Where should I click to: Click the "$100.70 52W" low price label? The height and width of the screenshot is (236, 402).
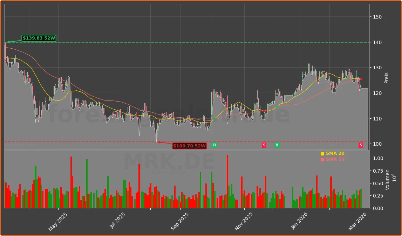(x=190, y=146)
